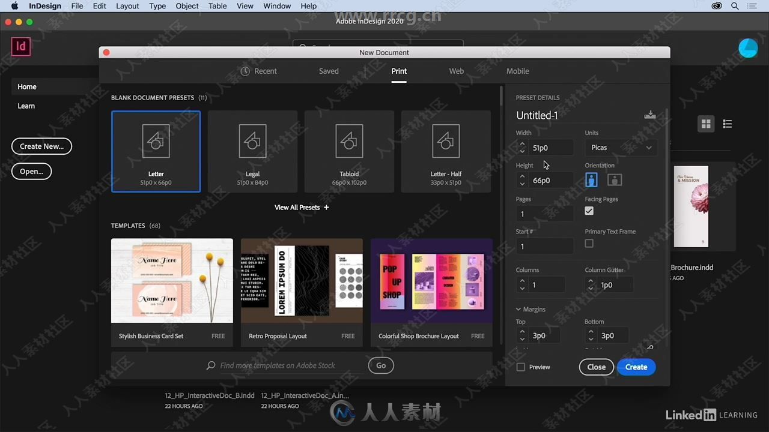This screenshot has height=432, width=769.
Task: Select landscape orientation
Action: coord(615,180)
